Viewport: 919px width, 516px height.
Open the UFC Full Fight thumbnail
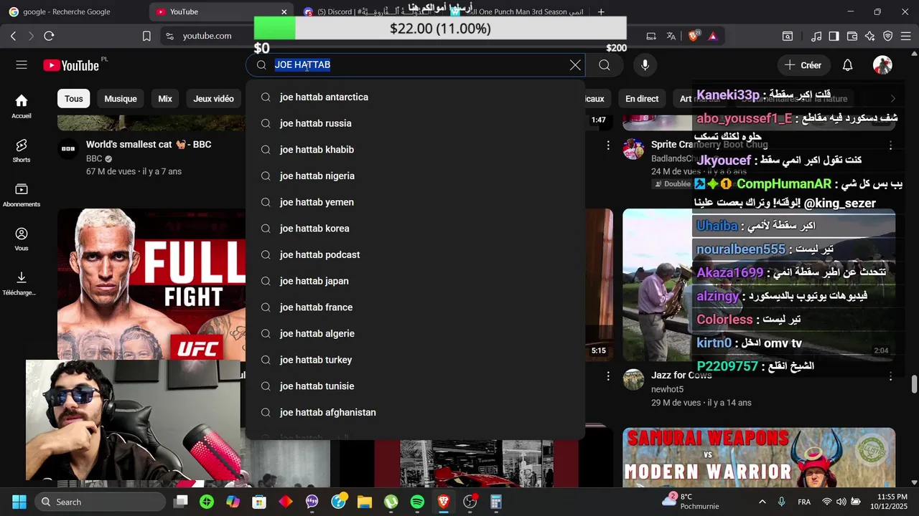coord(151,284)
